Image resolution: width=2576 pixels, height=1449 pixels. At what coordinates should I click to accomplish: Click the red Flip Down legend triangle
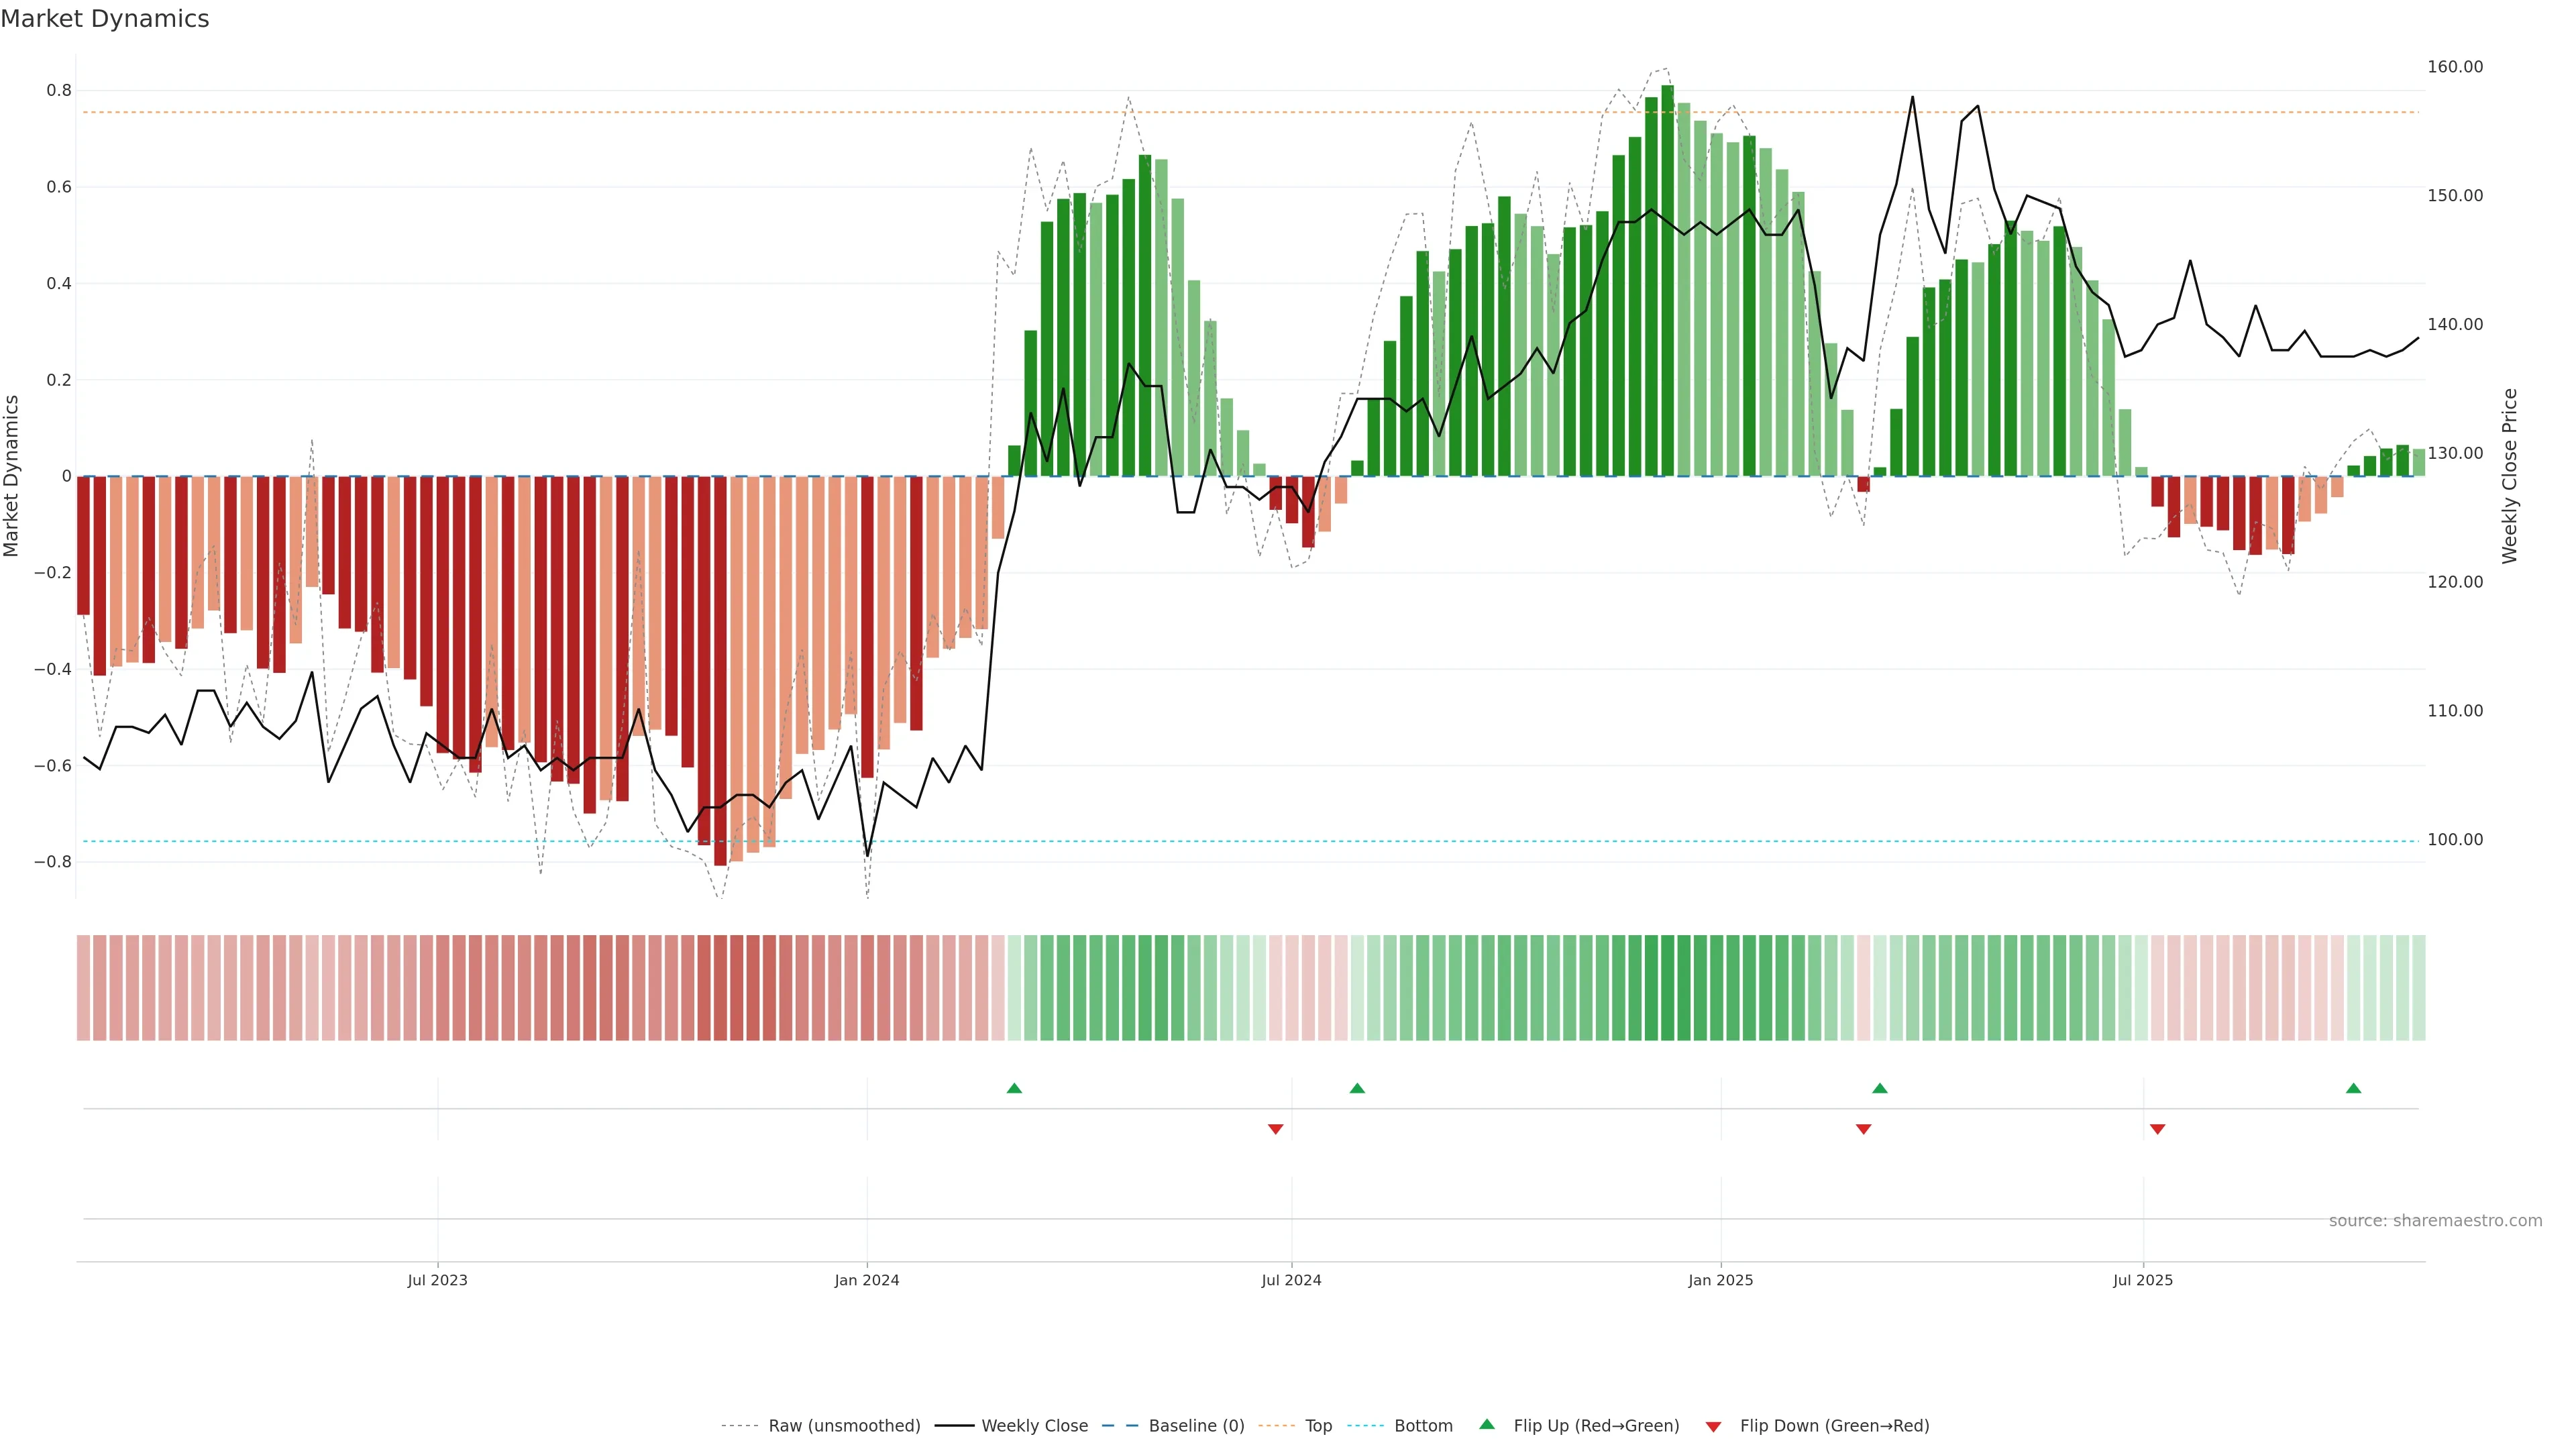pos(1713,1427)
